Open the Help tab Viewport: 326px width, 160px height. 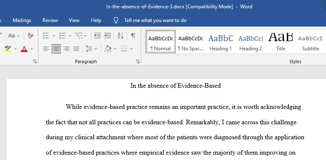pos(96,20)
